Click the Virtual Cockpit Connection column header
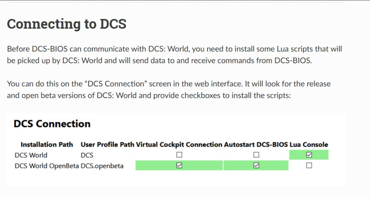The width and height of the screenshot is (370, 197). pyautogui.click(x=179, y=145)
